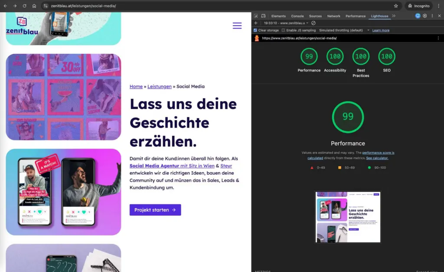Open the See calculator link

(x=377, y=158)
